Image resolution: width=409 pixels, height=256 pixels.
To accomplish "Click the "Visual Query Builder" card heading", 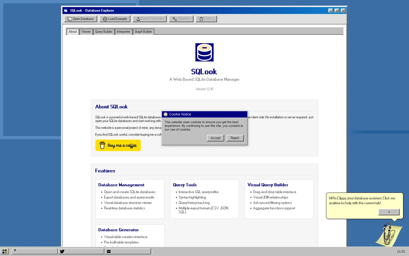I will 268,185.
